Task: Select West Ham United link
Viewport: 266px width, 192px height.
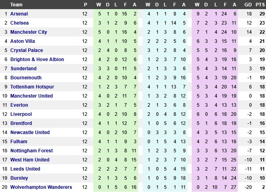Action: [30, 160]
